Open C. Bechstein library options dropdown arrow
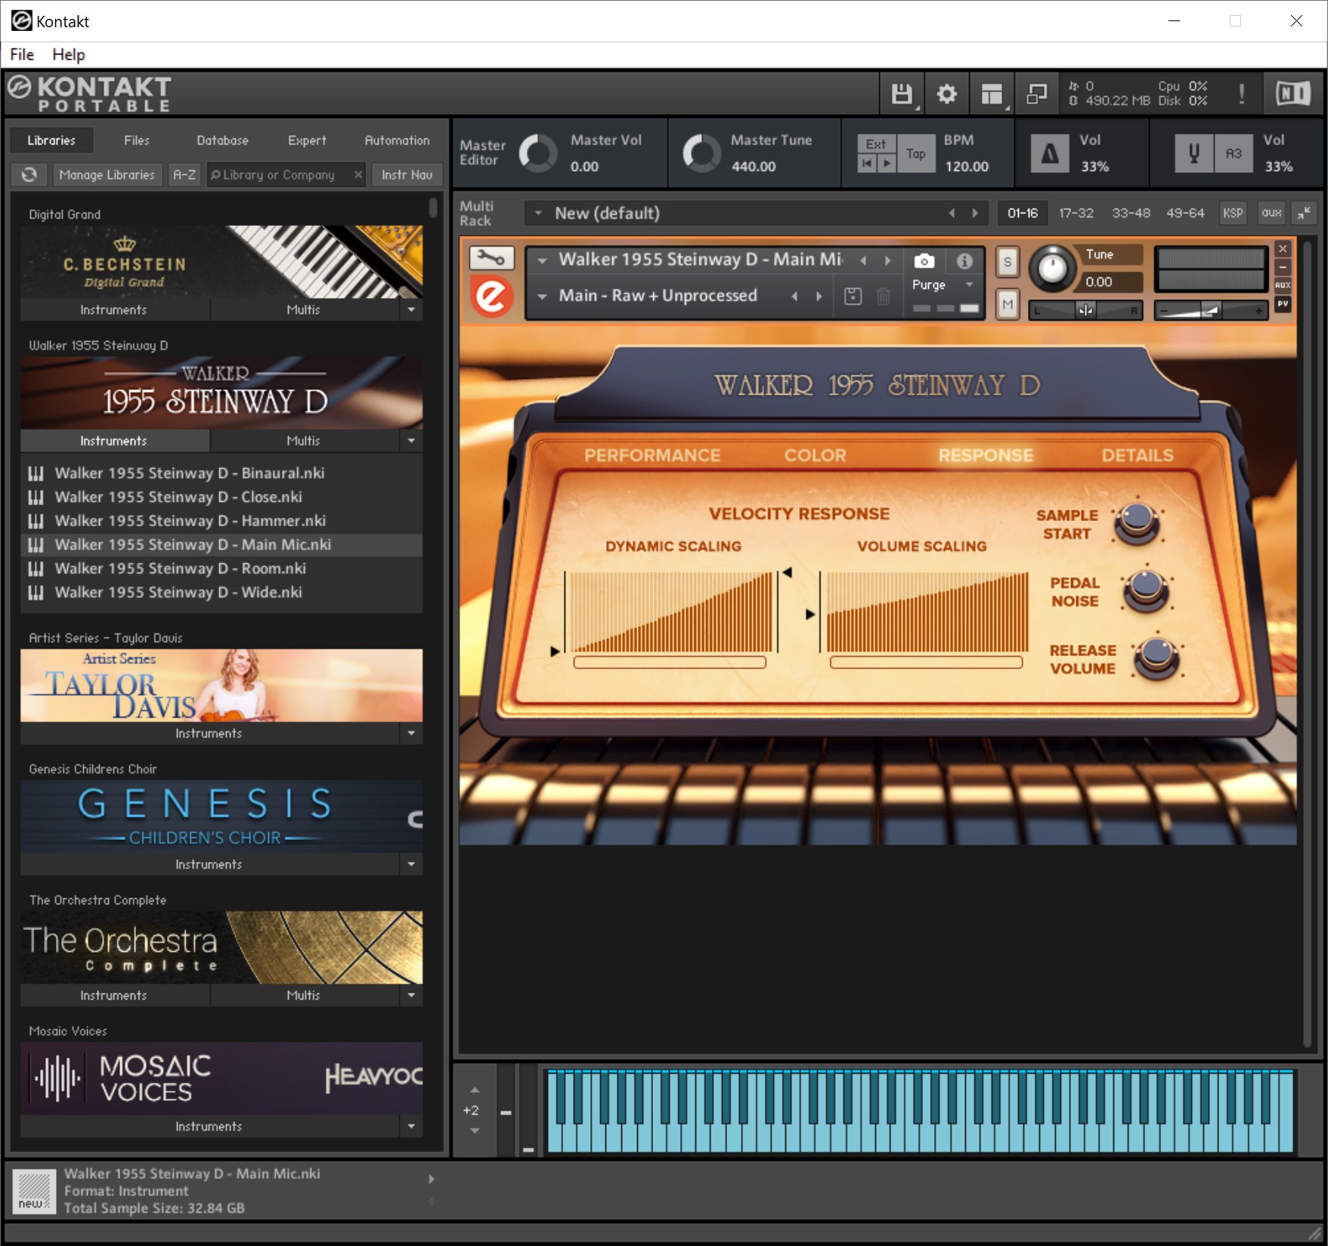Viewport: 1328px width, 1246px height. (411, 310)
